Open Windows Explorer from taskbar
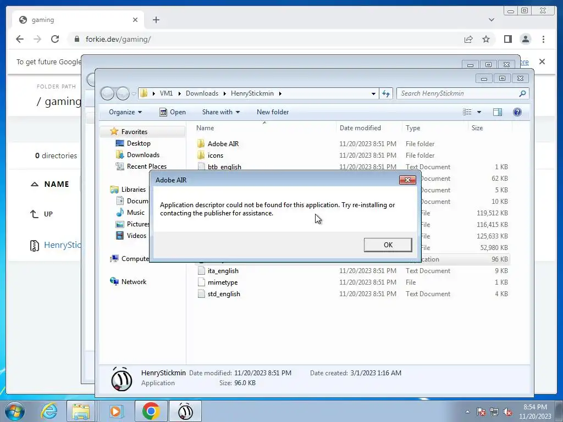 click(x=81, y=411)
